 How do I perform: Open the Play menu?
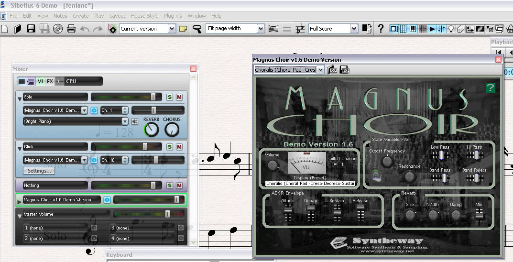99,16
